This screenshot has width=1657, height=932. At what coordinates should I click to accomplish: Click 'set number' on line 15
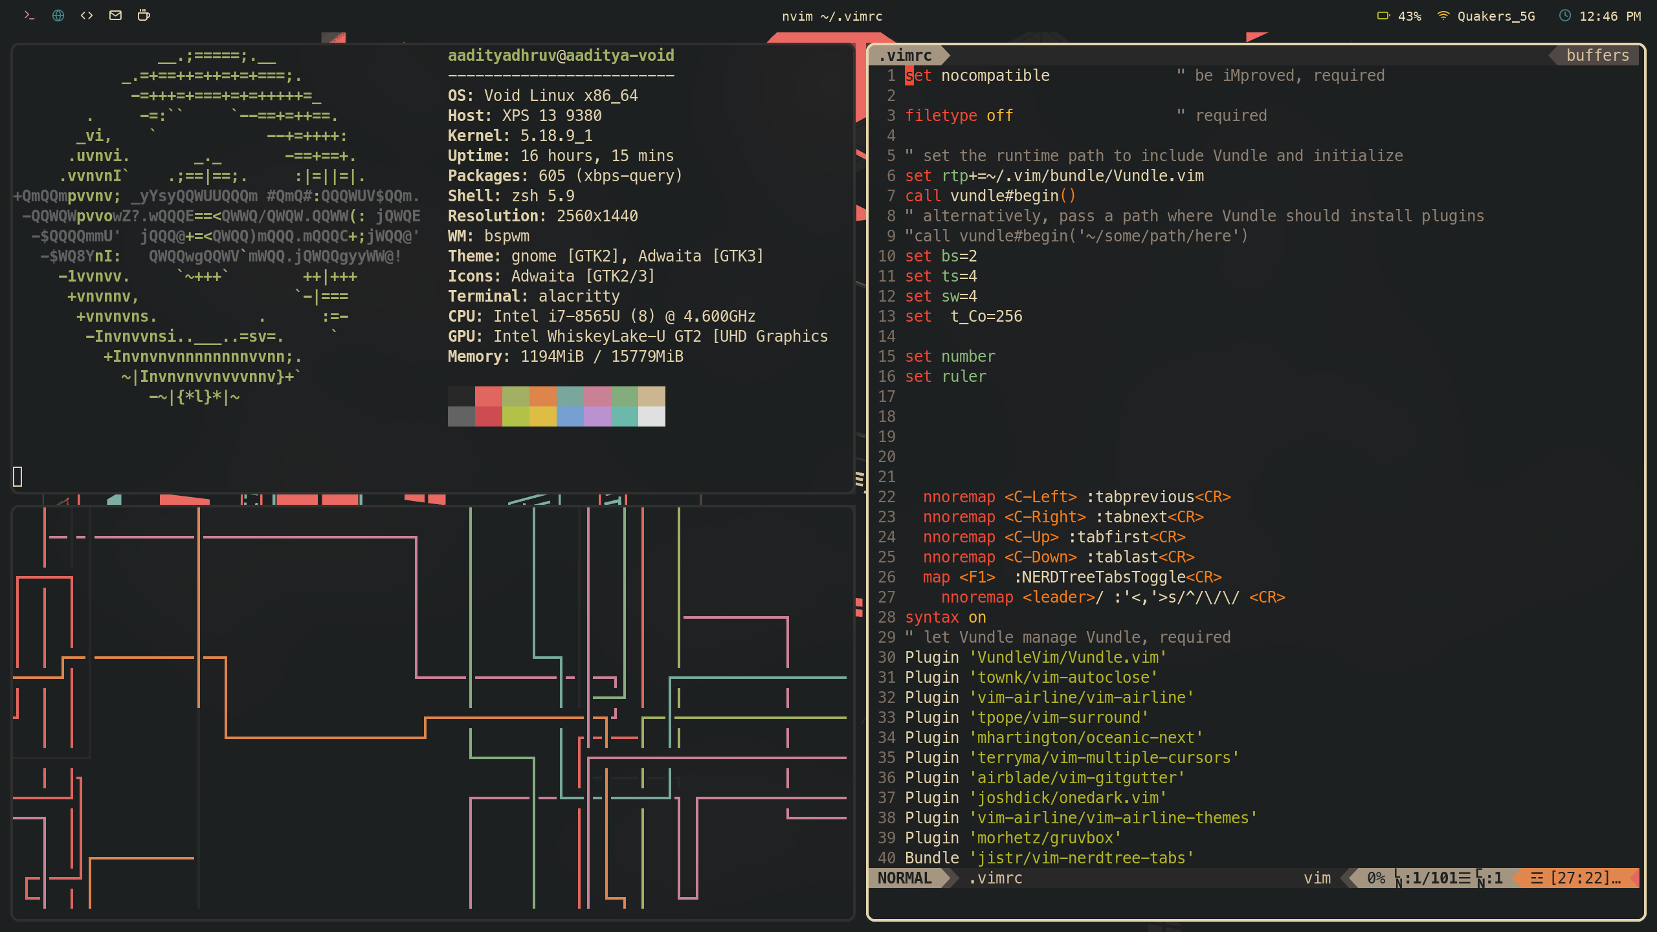[950, 357]
